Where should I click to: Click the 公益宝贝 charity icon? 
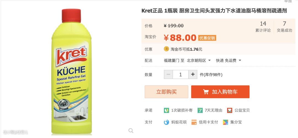click(x=230, y=110)
